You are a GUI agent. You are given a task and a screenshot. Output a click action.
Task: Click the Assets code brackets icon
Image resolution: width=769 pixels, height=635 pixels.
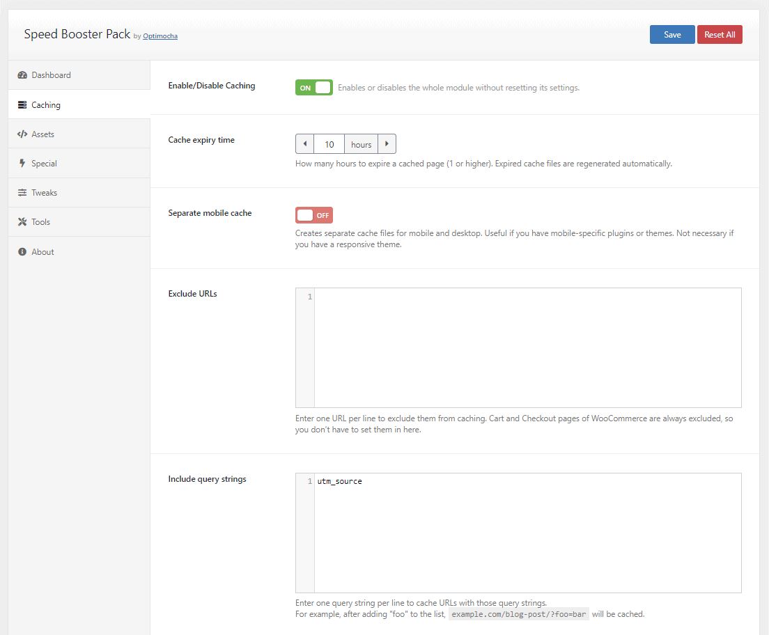pos(22,134)
